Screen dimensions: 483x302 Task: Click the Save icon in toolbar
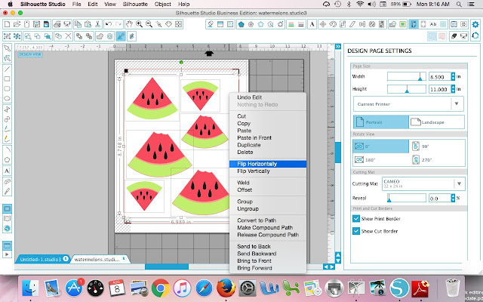pos(36,24)
